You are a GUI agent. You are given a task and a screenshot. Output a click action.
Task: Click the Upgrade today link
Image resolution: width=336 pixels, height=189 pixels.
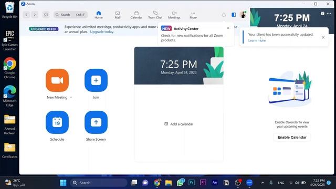[102, 31]
